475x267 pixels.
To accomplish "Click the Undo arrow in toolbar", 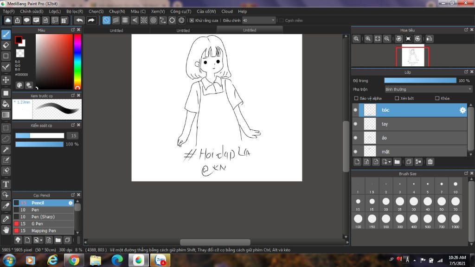I will 79,20.
